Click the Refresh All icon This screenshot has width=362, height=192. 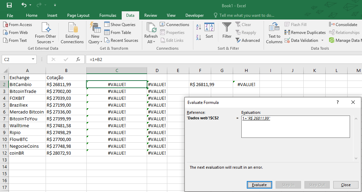click(151, 27)
